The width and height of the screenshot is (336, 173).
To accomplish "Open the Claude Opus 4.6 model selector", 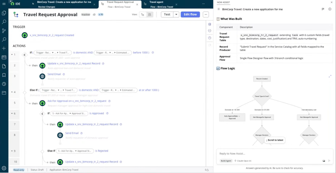I will coord(244,161).
